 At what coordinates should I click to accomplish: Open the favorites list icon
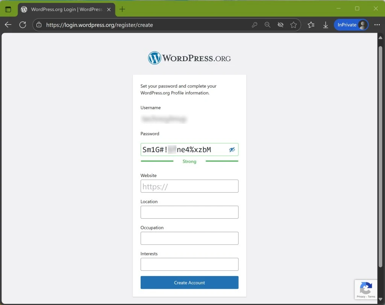tap(311, 25)
